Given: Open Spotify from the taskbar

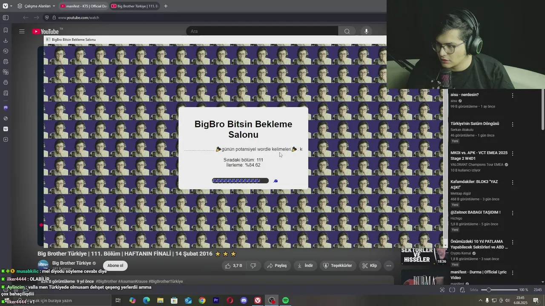Looking at the screenshot, I should point(286,300).
